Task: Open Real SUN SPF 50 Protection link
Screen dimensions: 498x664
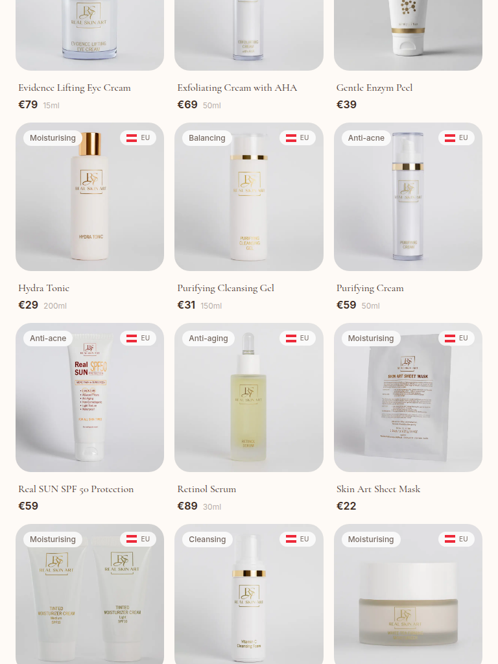Action: pyautogui.click(x=77, y=489)
